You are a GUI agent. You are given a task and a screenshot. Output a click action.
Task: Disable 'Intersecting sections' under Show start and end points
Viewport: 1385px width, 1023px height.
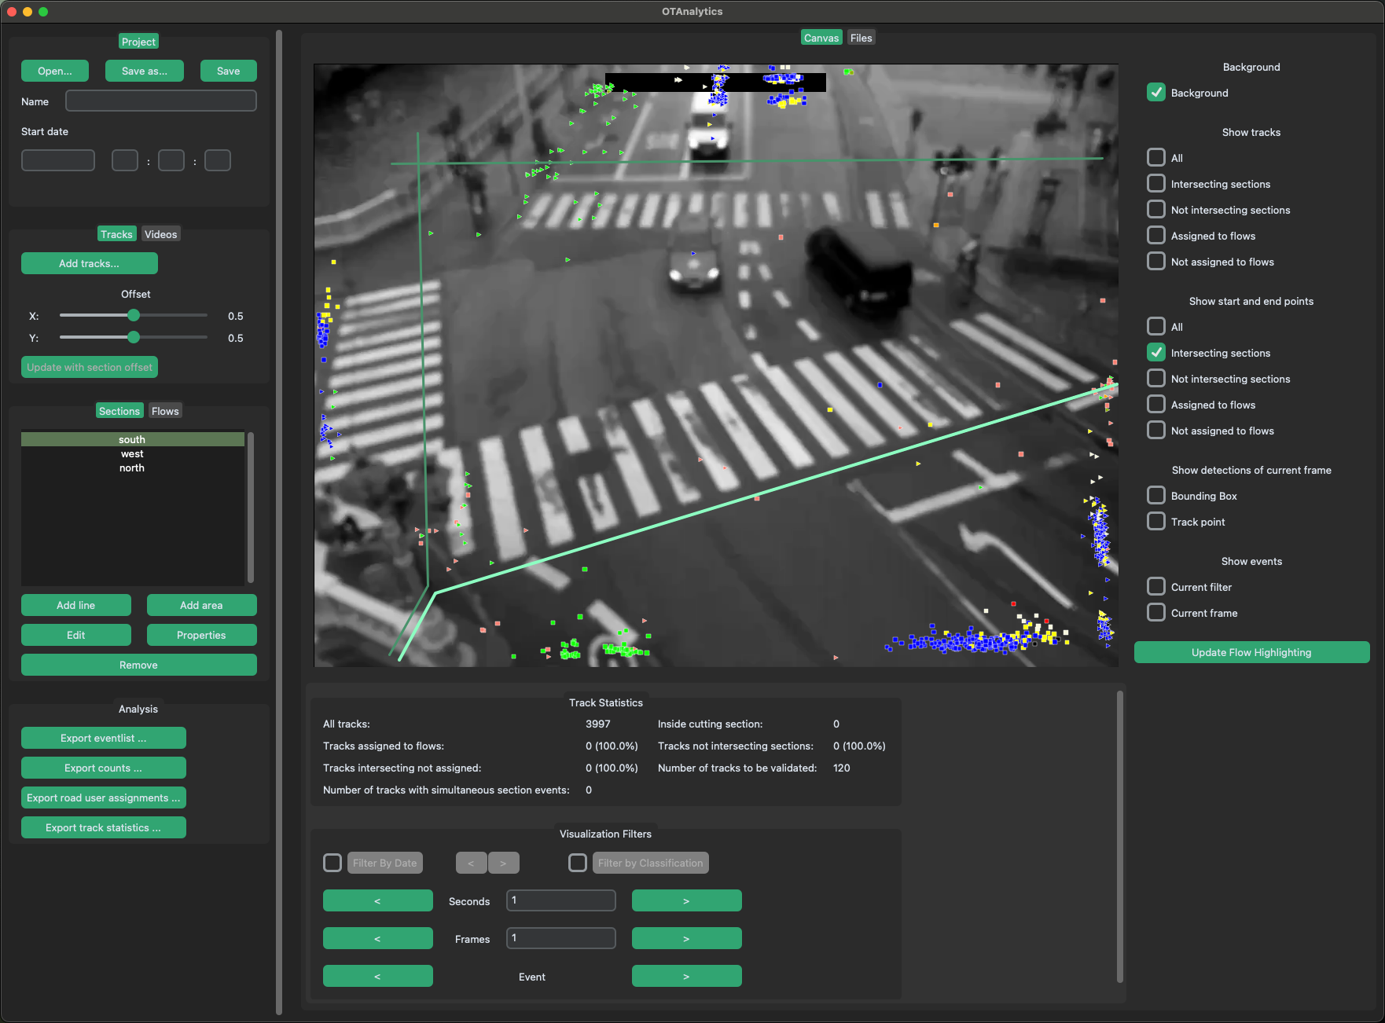[1155, 352]
